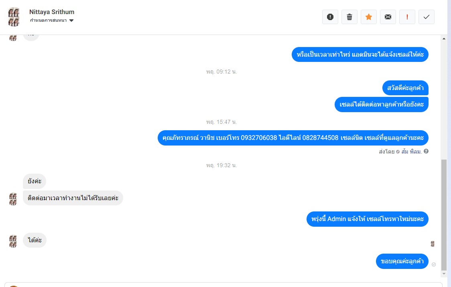Click the message input field at bottom
Viewport: 451px width, 287px height.
[223, 285]
